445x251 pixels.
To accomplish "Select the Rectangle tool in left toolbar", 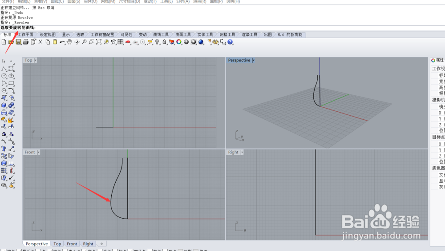I will point(12,83).
